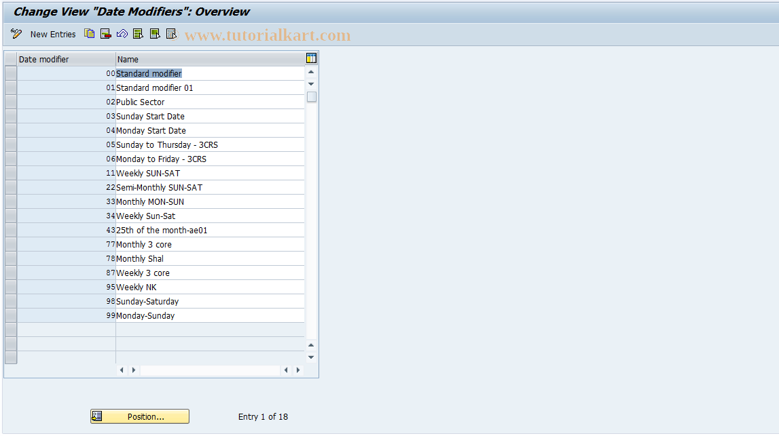Click 'Sunday to Thursday - 3CRS' name cell
The image size is (779, 436).
tap(210, 145)
